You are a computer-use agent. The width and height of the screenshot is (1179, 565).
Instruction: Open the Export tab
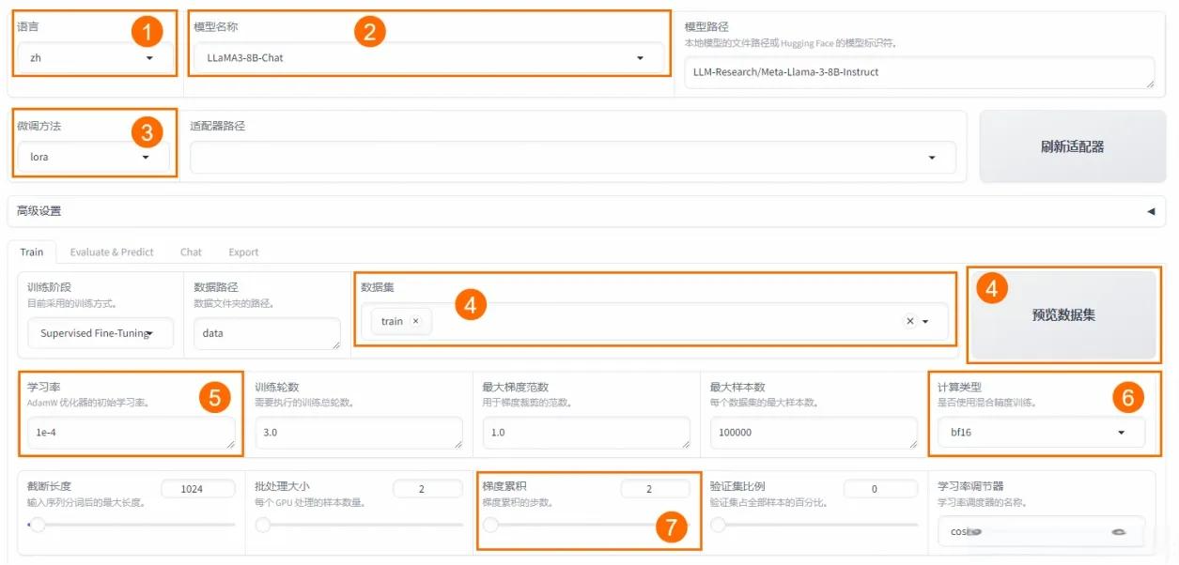(x=243, y=252)
